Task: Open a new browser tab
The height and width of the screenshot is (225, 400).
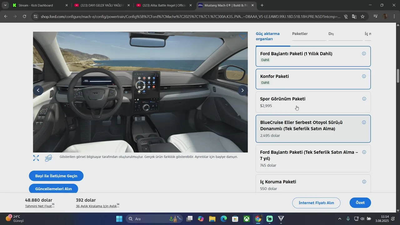Action: click(x=262, y=5)
